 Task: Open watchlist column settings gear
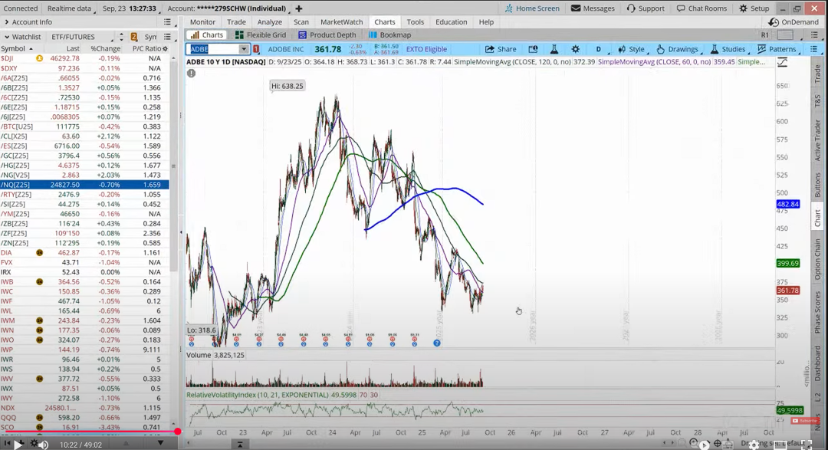click(165, 48)
